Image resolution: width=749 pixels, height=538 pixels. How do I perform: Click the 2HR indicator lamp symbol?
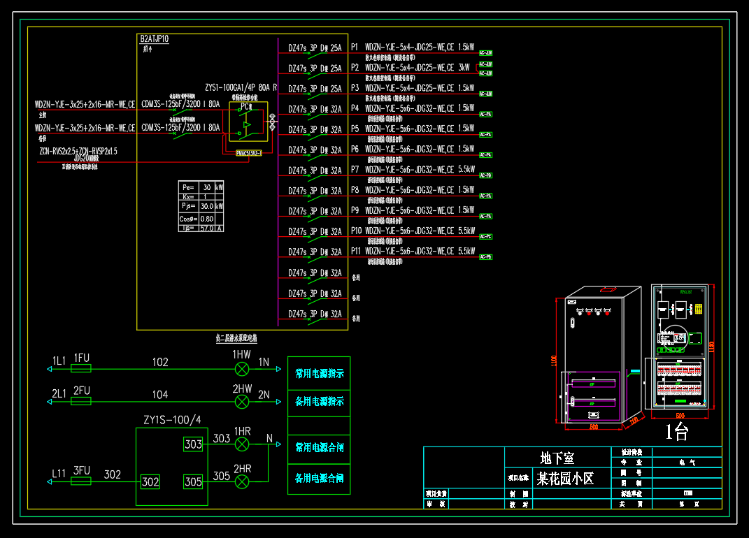coord(242,481)
